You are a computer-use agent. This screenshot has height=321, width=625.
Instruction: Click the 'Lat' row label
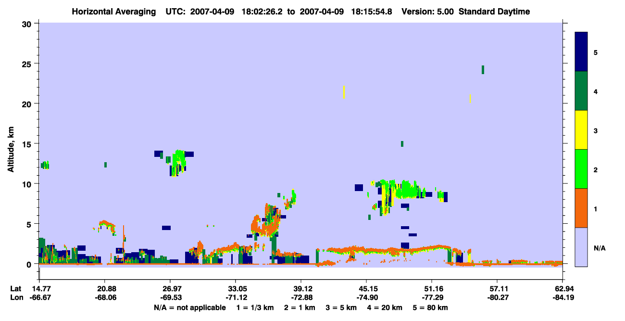pyautogui.click(x=15, y=289)
